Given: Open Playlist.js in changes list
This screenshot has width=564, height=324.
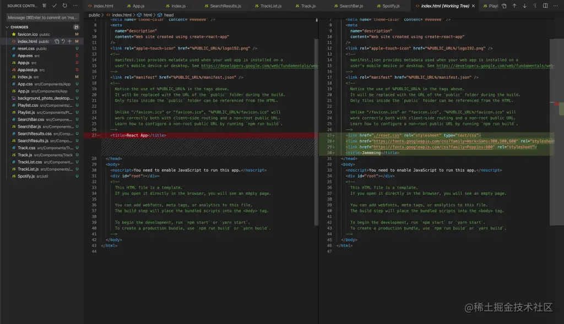Looking at the screenshot, I should tap(43, 112).
